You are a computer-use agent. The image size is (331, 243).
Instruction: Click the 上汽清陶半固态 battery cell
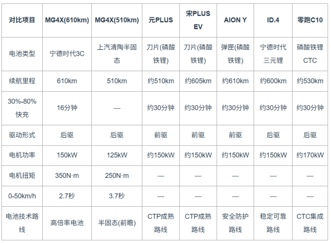click(117, 54)
